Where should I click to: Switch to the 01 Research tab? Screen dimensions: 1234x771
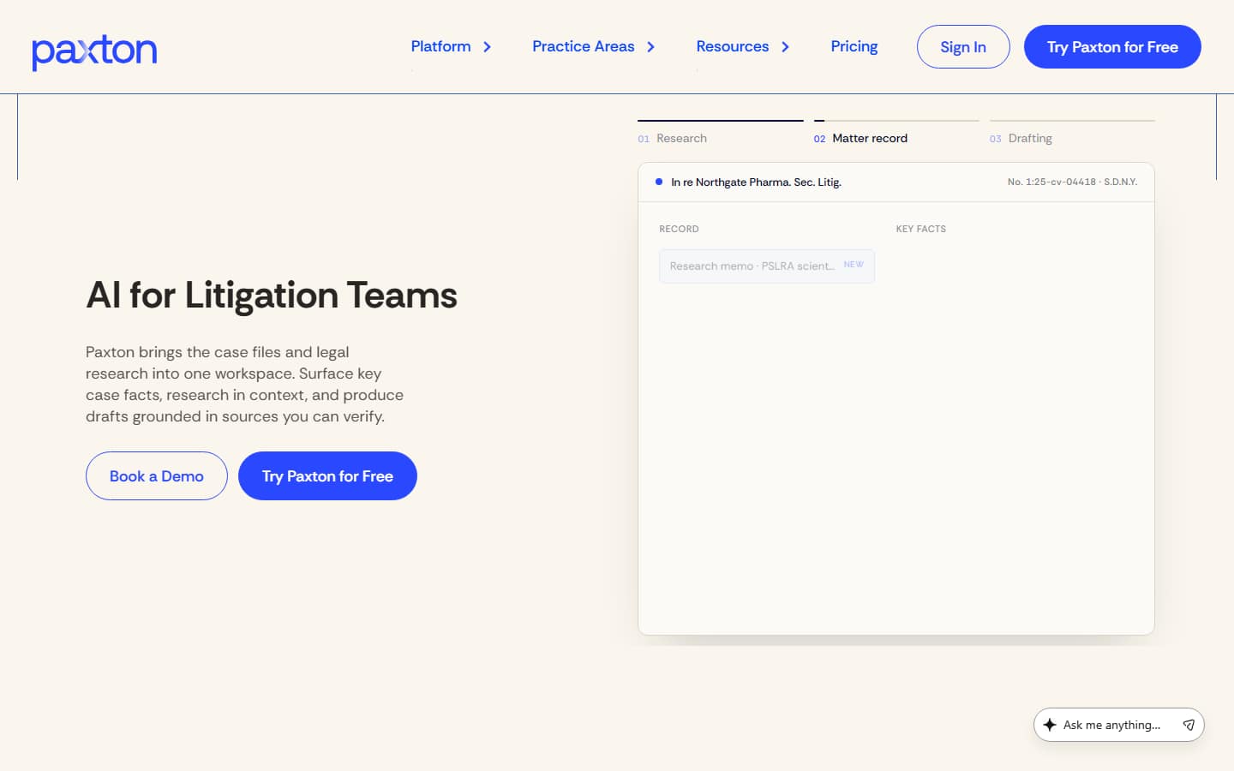coord(721,134)
